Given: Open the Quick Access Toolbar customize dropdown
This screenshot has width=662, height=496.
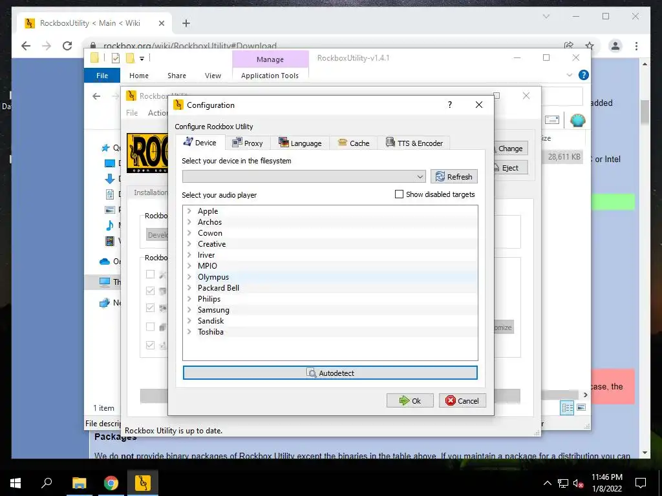Looking at the screenshot, I should click(x=142, y=59).
